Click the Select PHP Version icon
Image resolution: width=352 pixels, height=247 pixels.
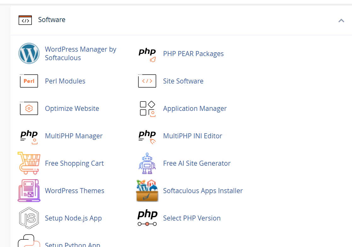(x=147, y=218)
